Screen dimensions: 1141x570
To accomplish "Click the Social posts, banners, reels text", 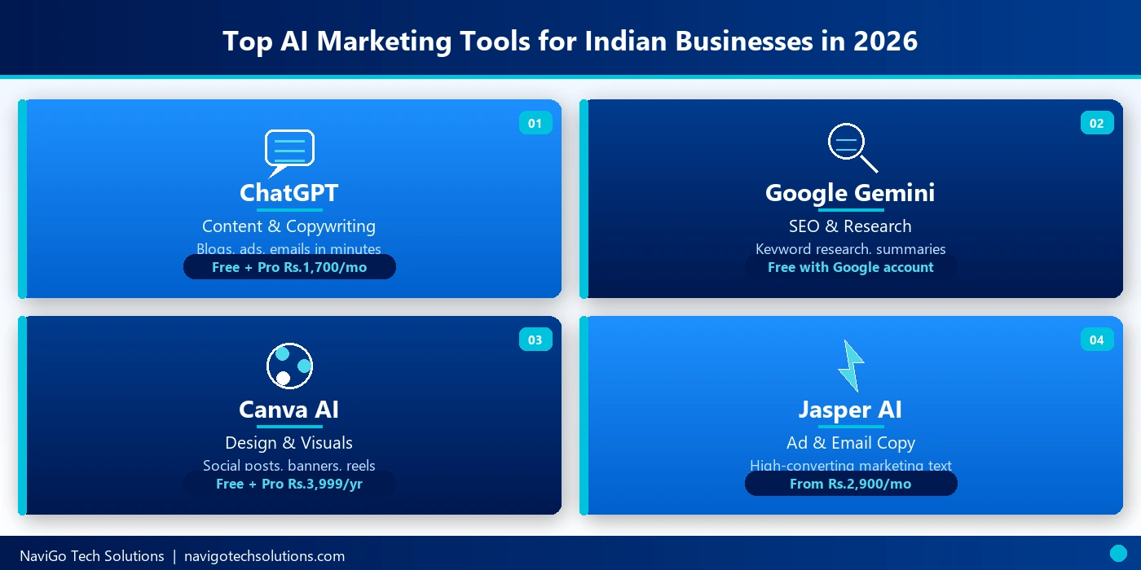I will point(289,465).
